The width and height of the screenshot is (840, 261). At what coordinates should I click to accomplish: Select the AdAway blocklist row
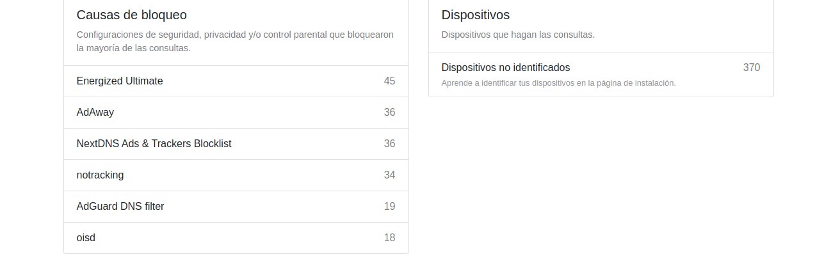click(95, 113)
